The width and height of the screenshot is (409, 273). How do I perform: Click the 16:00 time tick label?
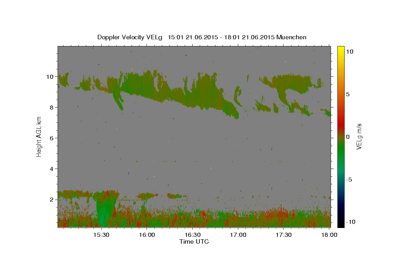(x=147, y=235)
